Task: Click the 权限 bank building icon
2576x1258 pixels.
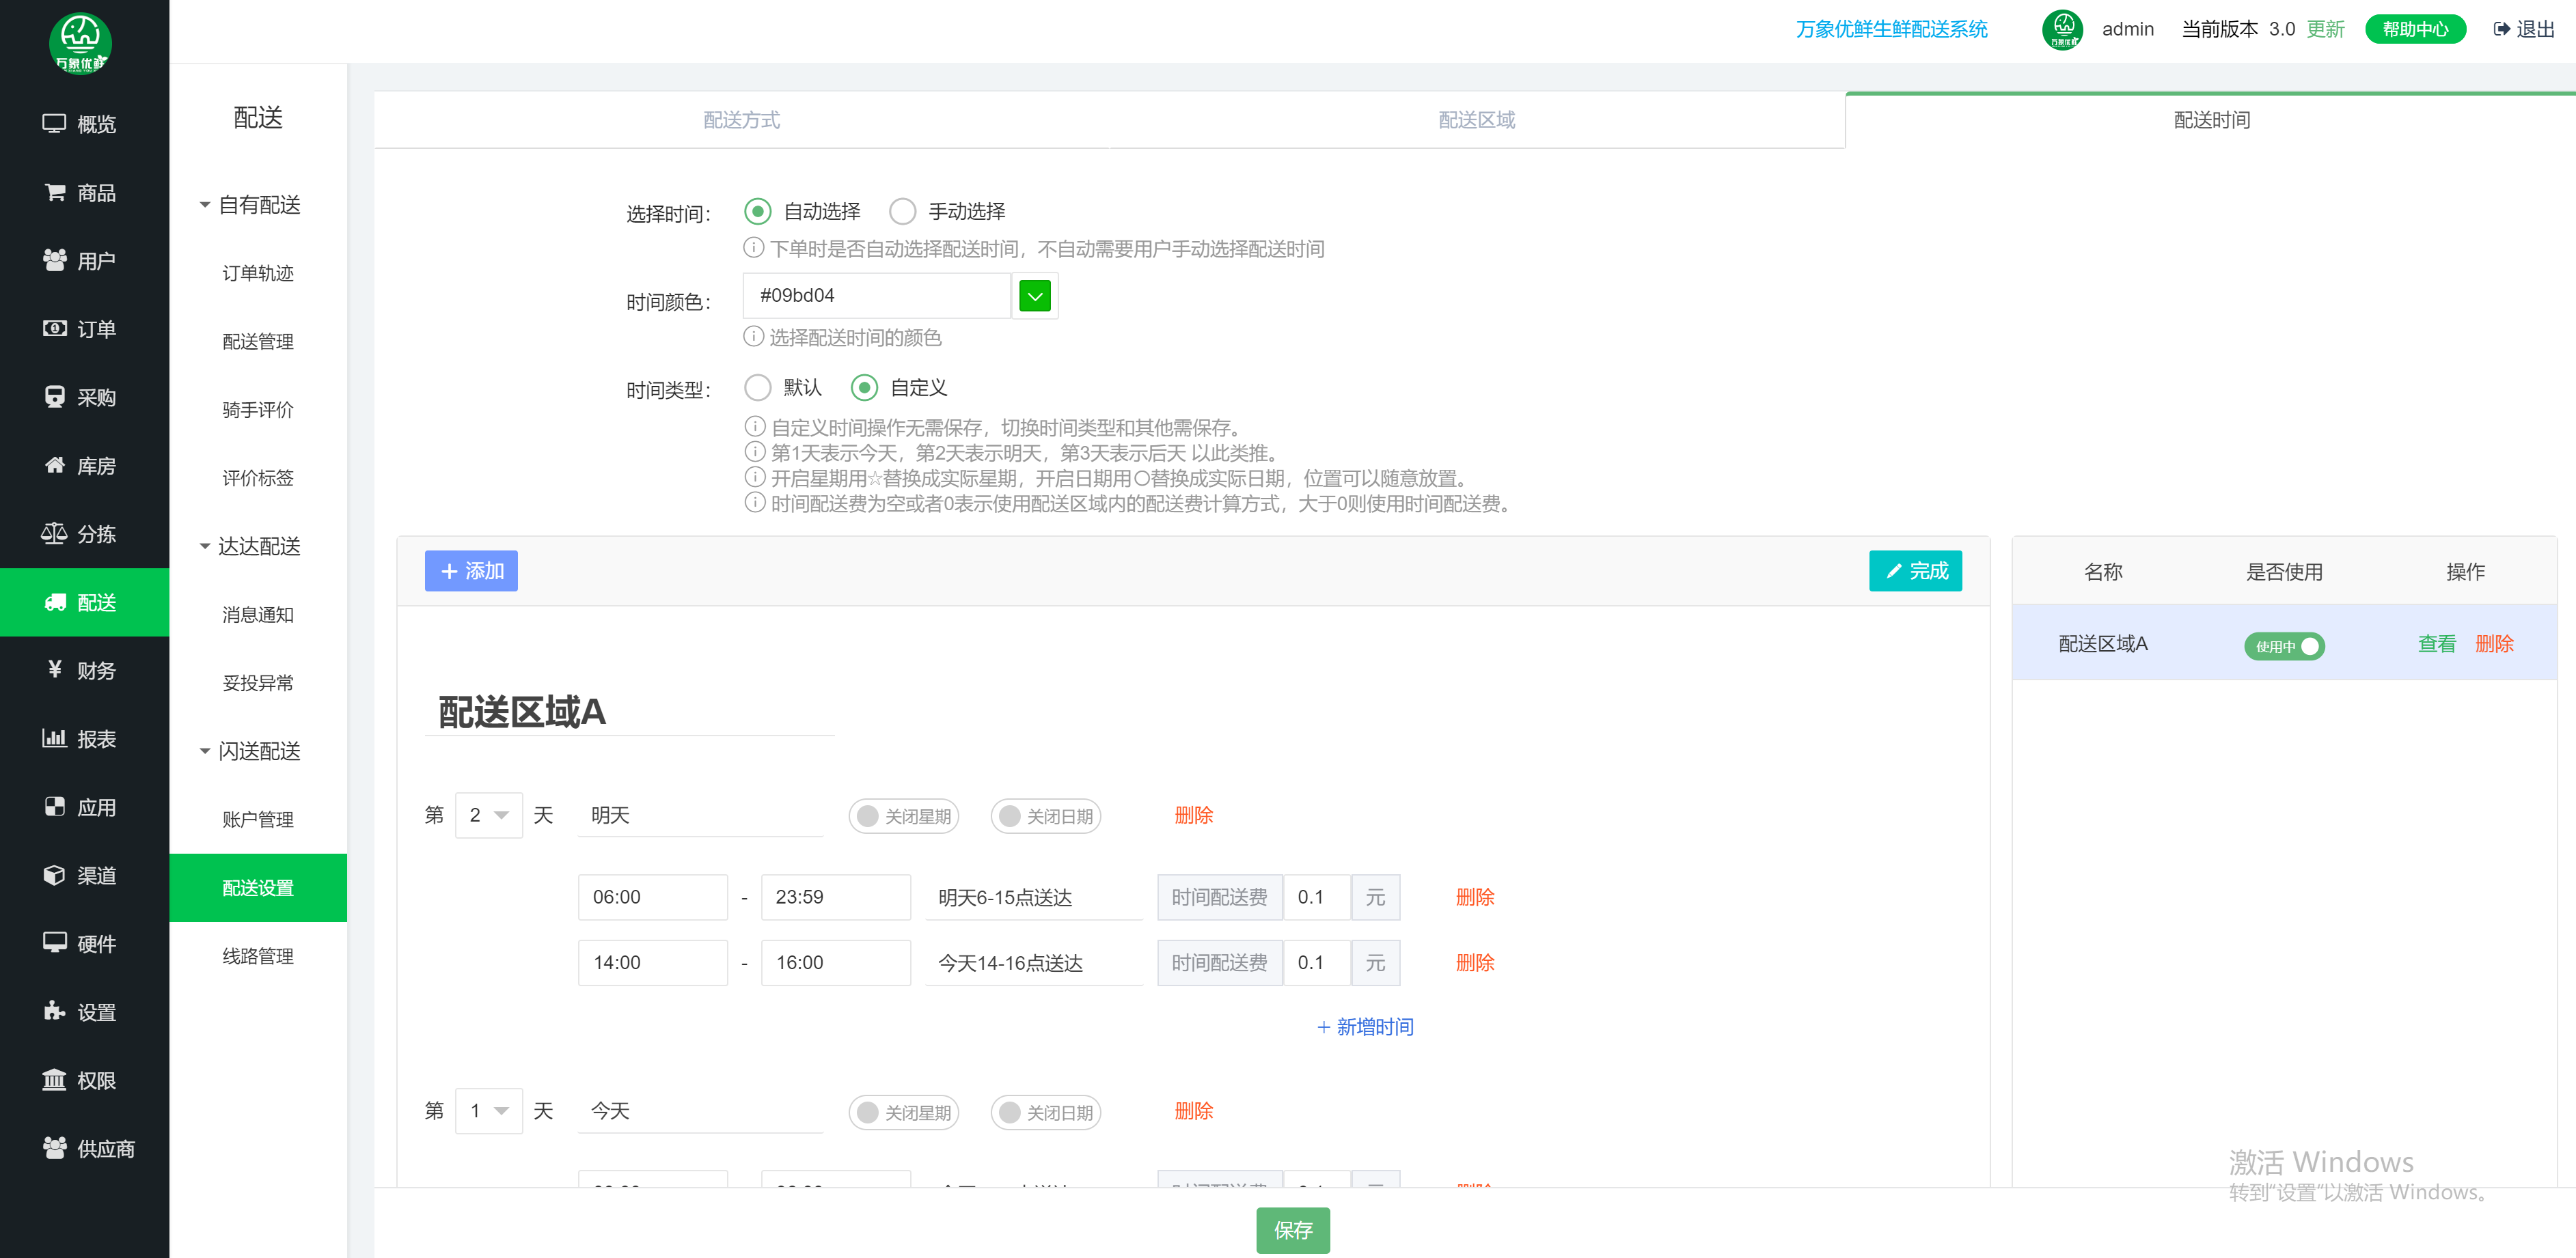Action: coord(54,1080)
